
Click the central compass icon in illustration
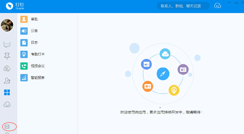click(163, 74)
